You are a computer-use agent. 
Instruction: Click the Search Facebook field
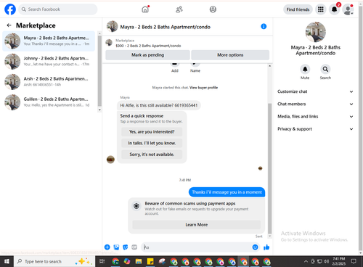pos(58,9)
